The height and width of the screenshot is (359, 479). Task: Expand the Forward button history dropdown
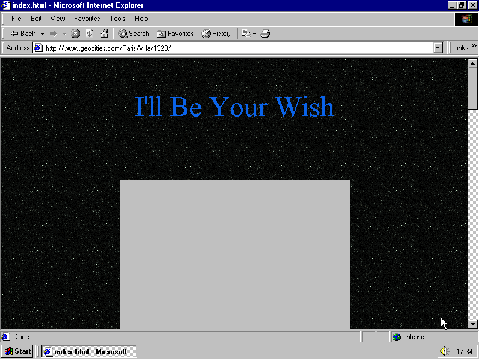click(64, 34)
